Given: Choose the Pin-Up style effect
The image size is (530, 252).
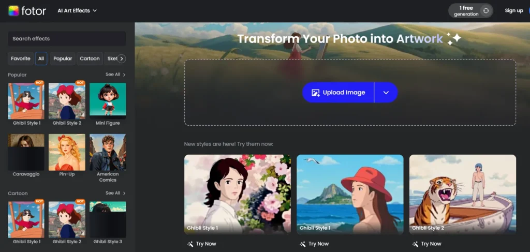Looking at the screenshot, I should [x=67, y=152].
